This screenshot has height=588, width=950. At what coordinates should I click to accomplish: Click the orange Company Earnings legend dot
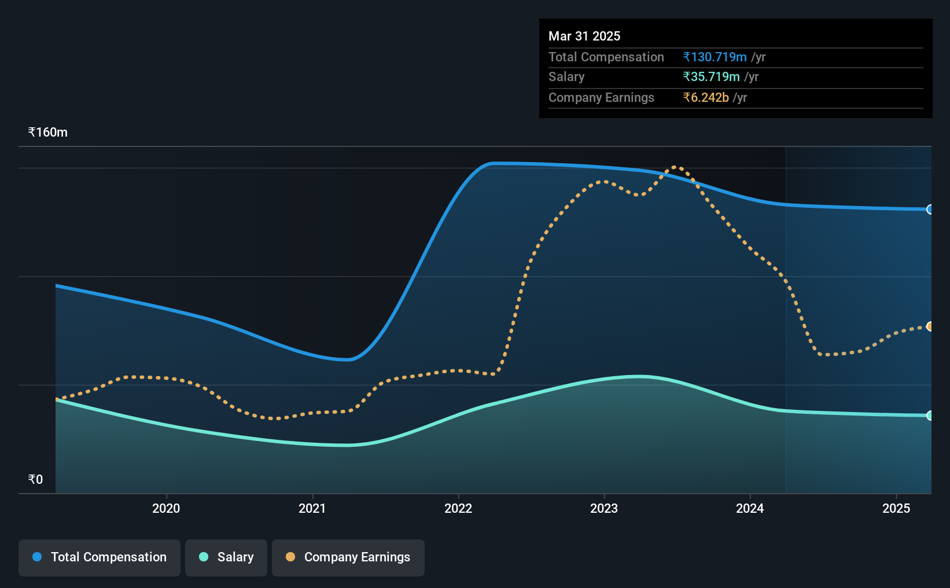pyautogui.click(x=290, y=557)
